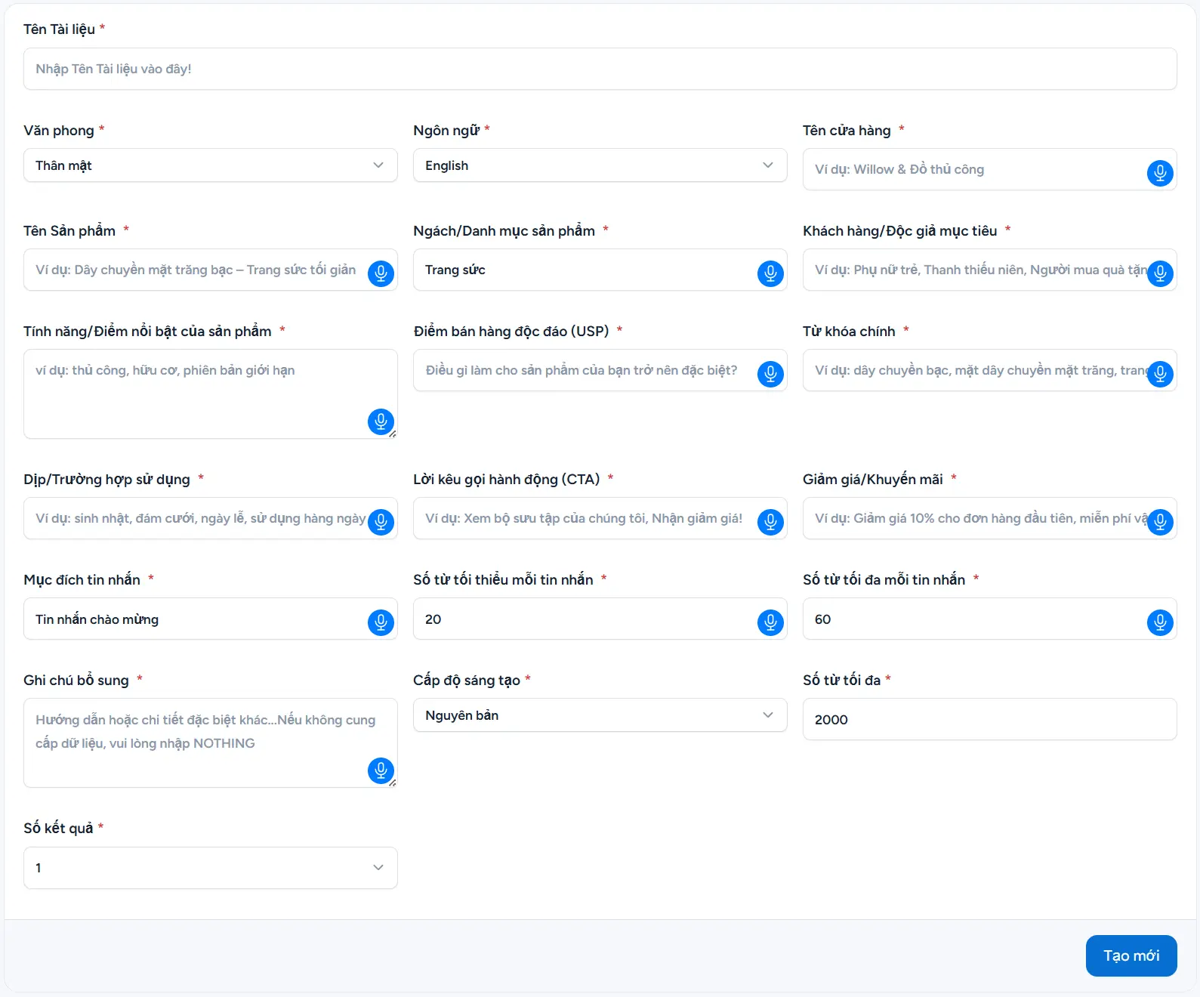Viewport: 1200px width, 997px height.
Task: Click microphone in Tính năng/Điểm nổi bật textarea
Action: pos(381,421)
